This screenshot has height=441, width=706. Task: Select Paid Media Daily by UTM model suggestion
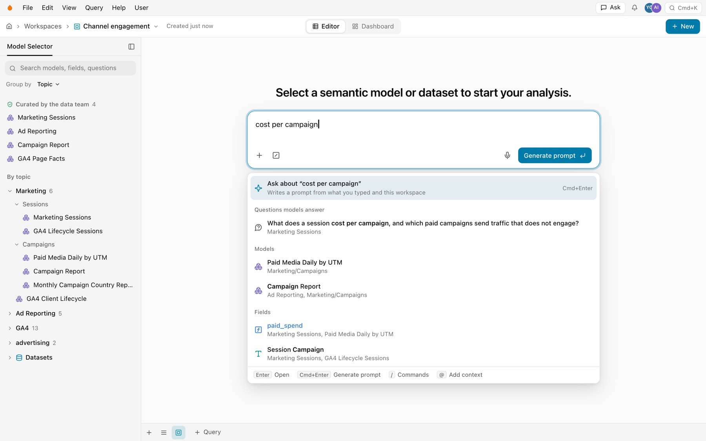point(423,267)
